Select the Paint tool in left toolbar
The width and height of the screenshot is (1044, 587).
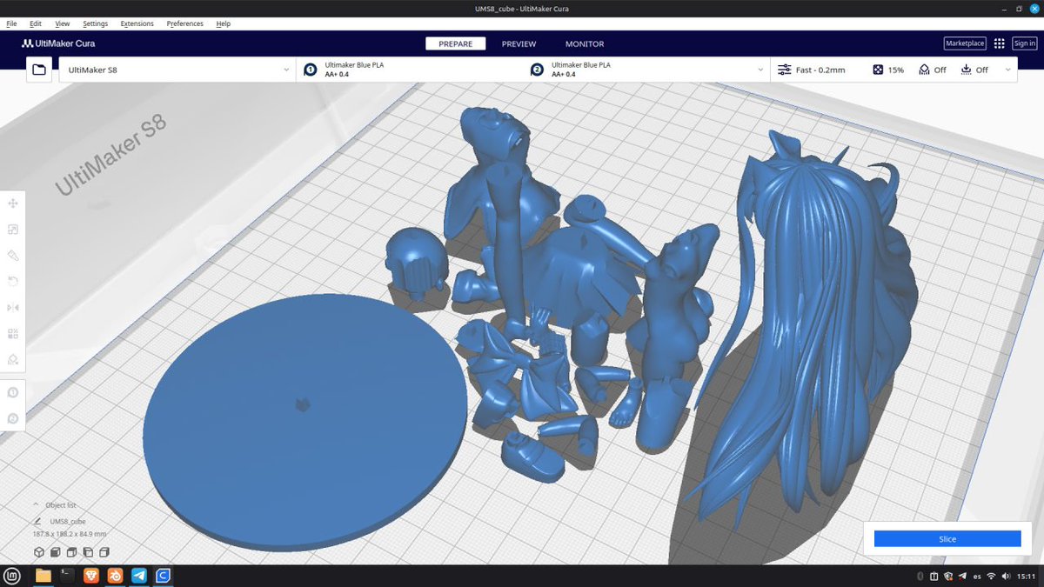13,256
